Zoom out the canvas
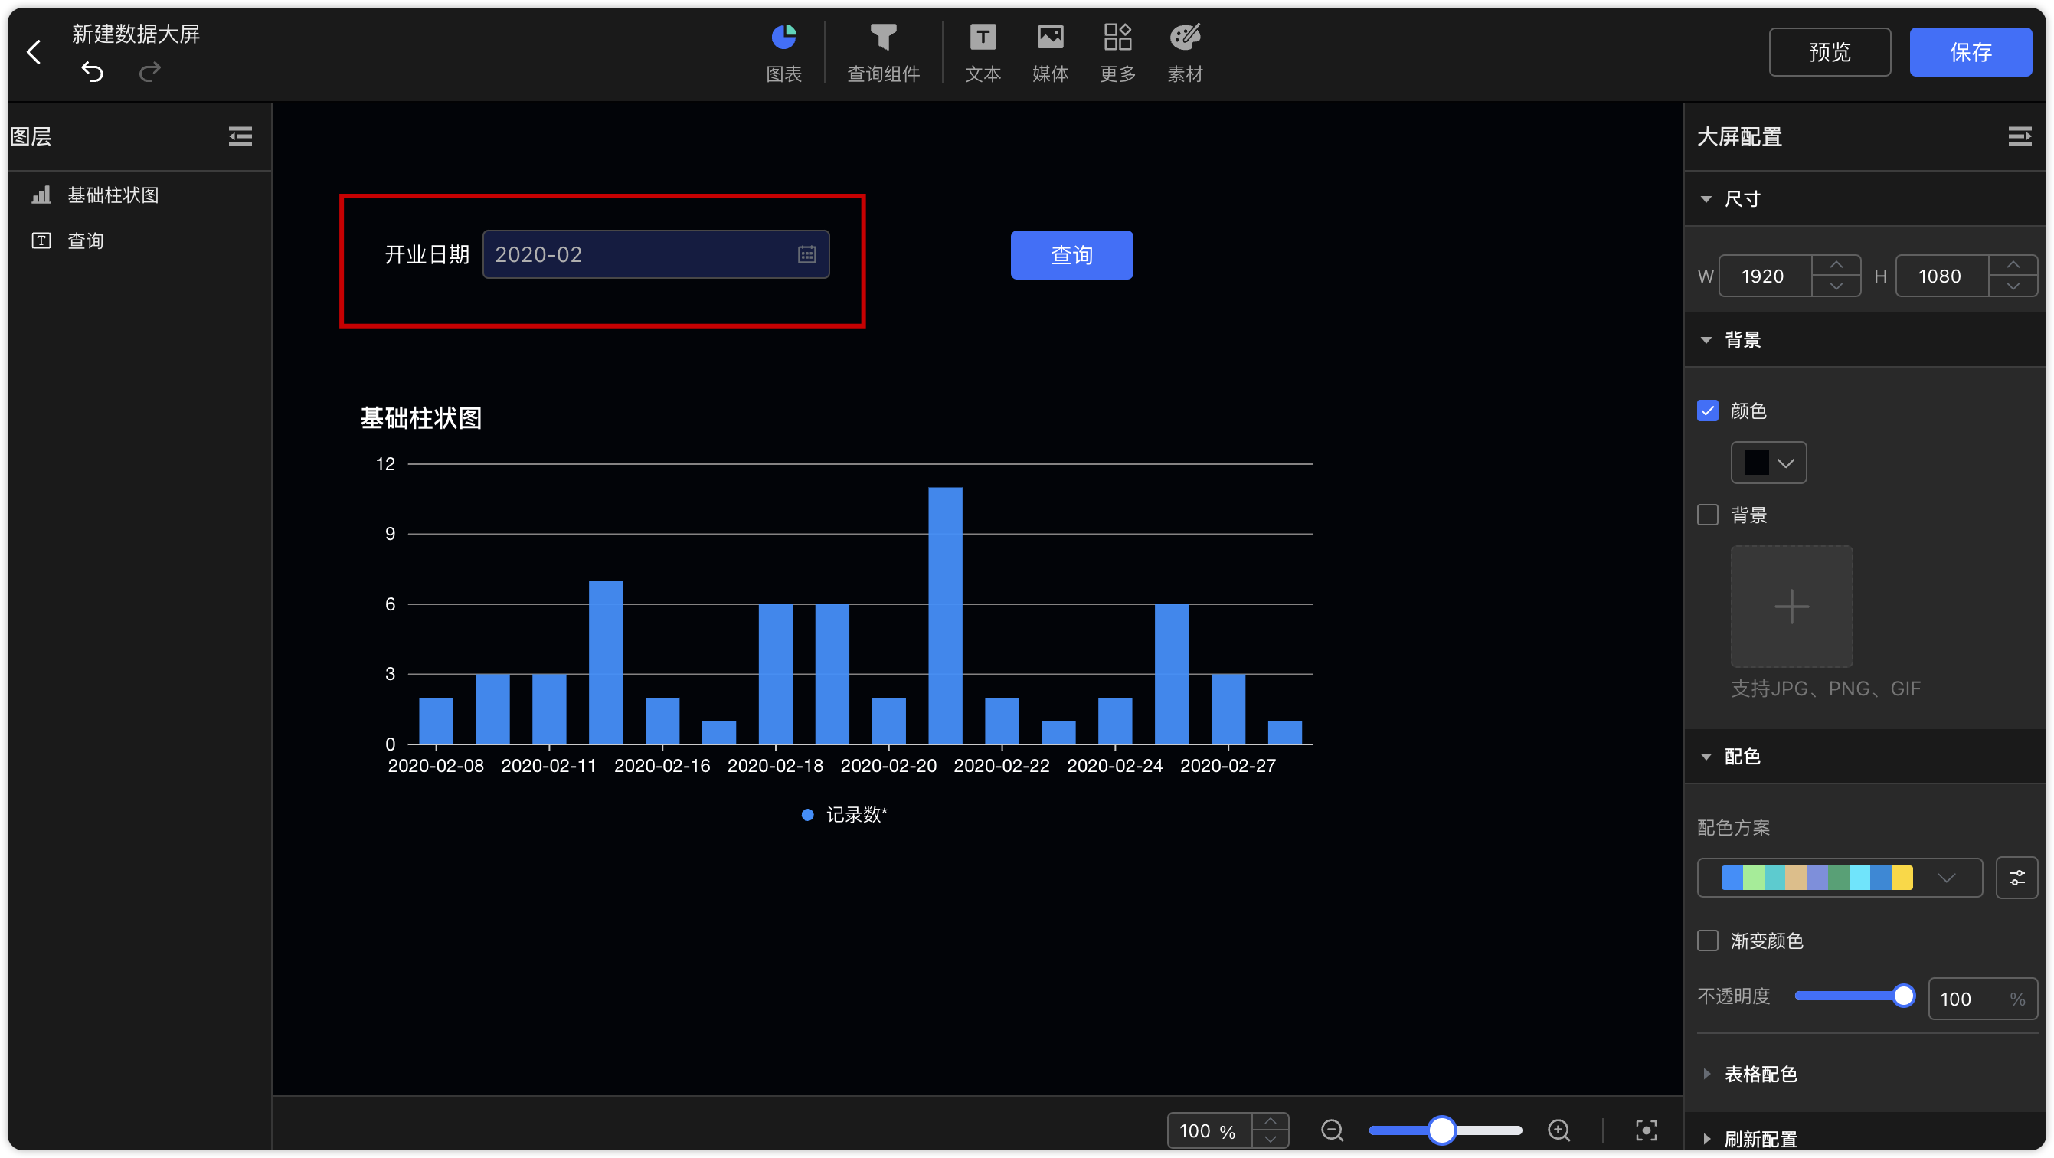 (1333, 1130)
